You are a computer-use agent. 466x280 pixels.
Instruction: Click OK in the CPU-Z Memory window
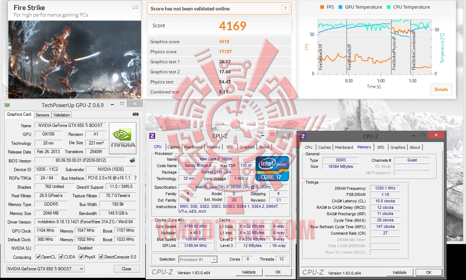pos(429,272)
